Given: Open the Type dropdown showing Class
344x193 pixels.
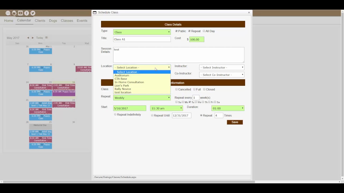Looking at the screenshot, I should coord(142,32).
